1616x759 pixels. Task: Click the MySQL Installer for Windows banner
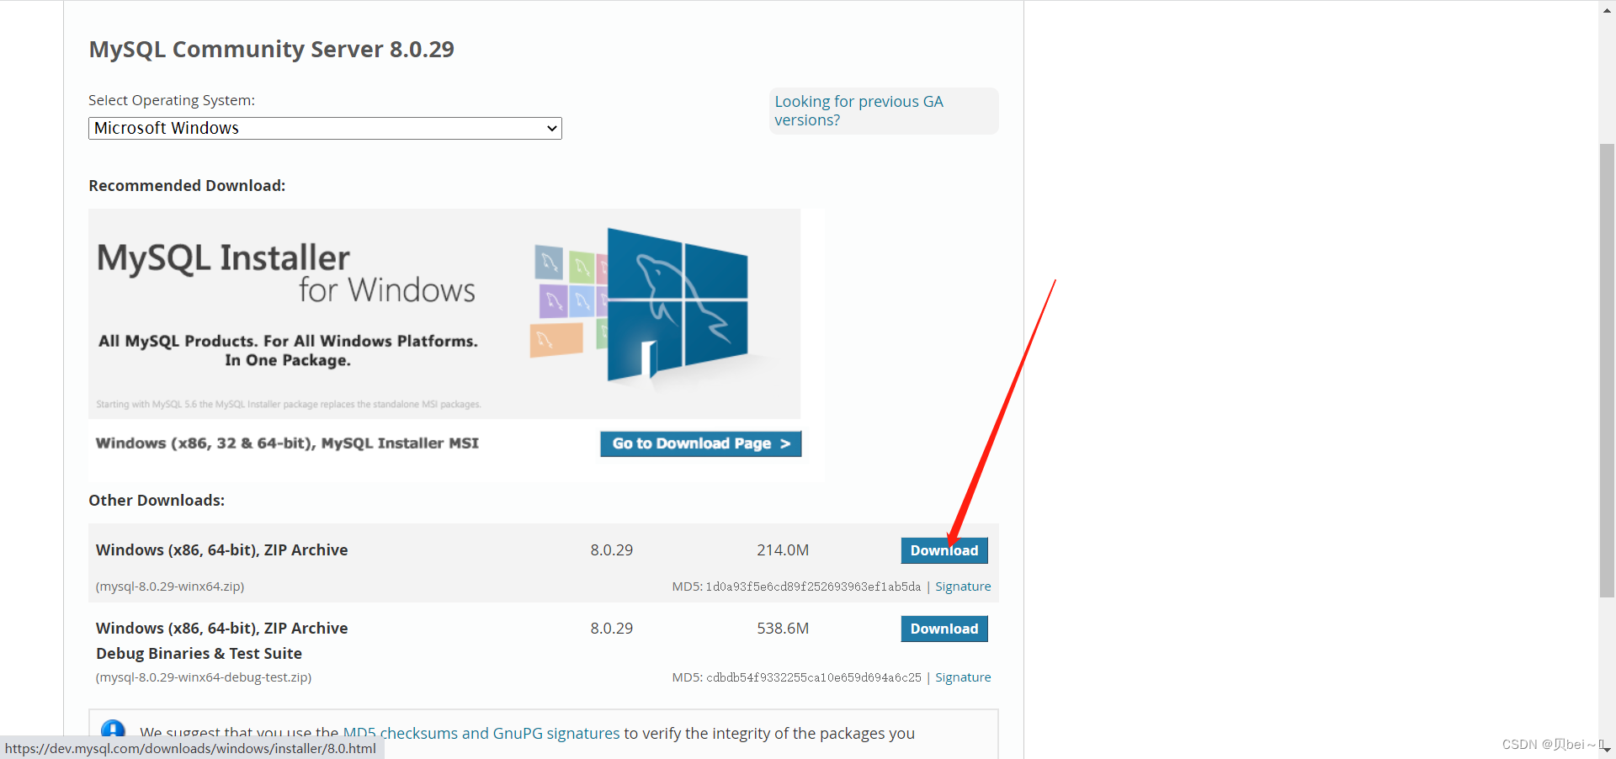point(444,314)
